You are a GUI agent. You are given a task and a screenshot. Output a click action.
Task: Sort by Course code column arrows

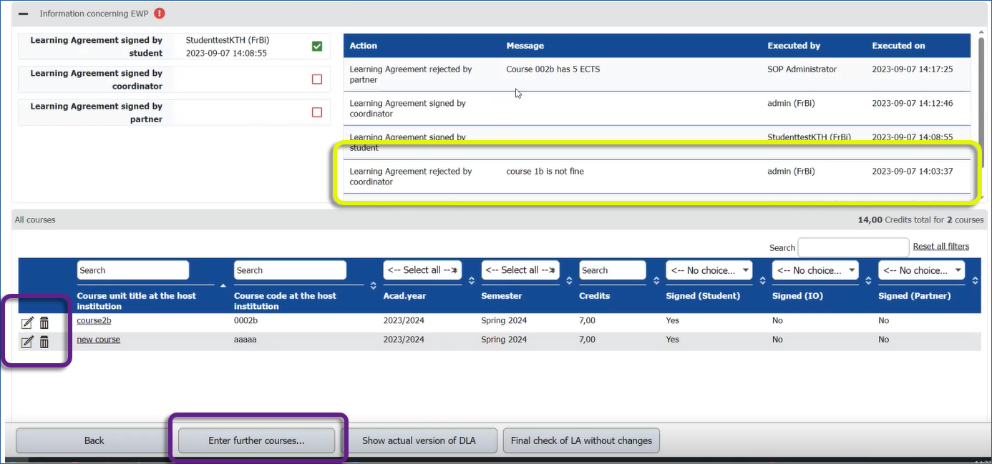pyautogui.click(x=373, y=285)
